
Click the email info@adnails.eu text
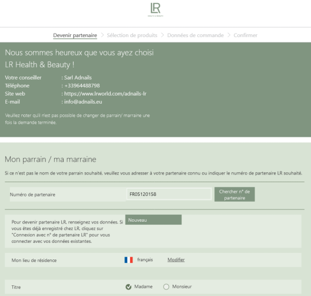tap(83, 102)
